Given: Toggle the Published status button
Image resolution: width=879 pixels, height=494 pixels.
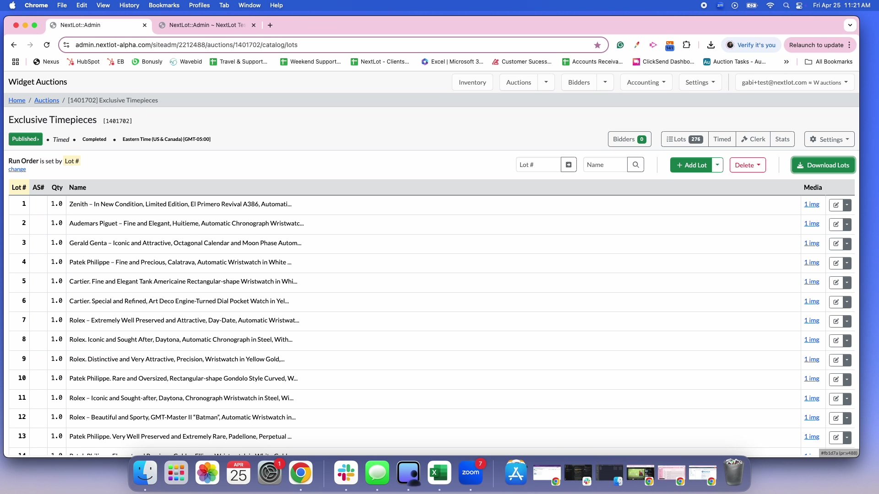Looking at the screenshot, I should pyautogui.click(x=25, y=139).
